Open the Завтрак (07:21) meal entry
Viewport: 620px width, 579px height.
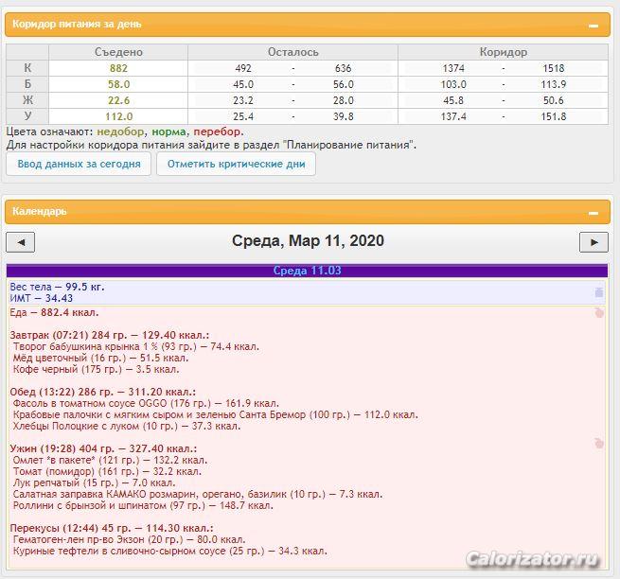110,335
